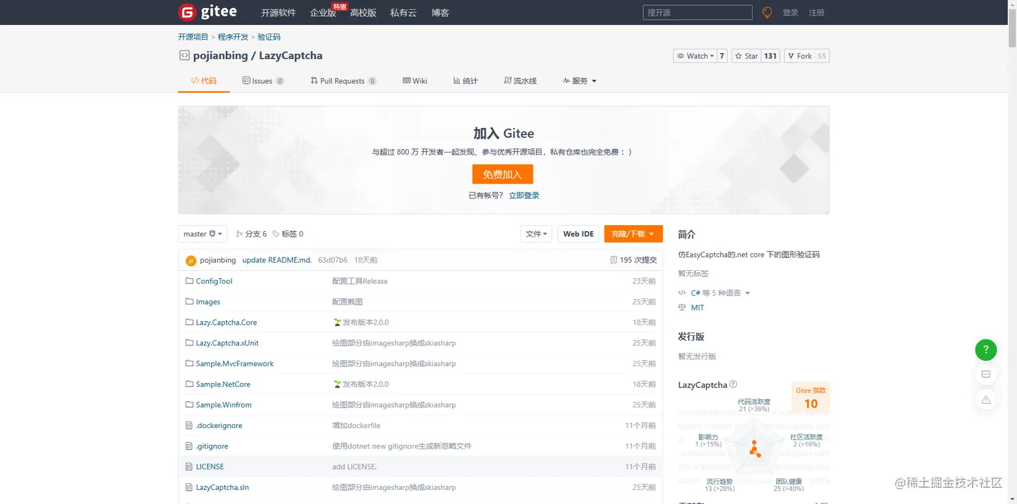The width and height of the screenshot is (1017, 504).
Task: Open the feedback chat bubble icon
Action: [985, 374]
